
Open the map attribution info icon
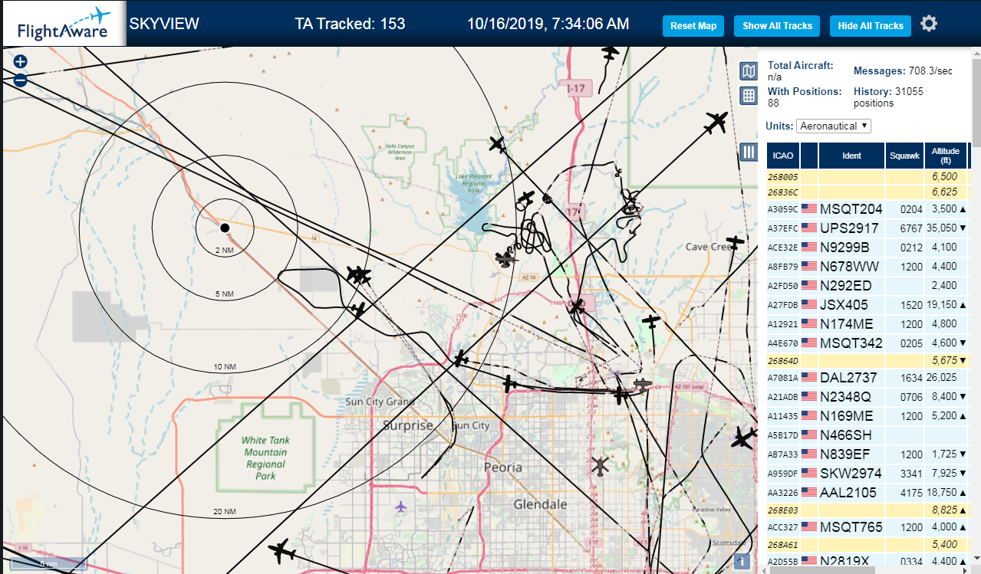[x=742, y=561]
